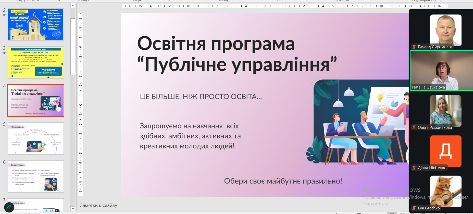Click muted microphone icon beside Едуард Сиромолот
Image resolution: width=473 pixels, height=214 pixels.
click(414, 47)
